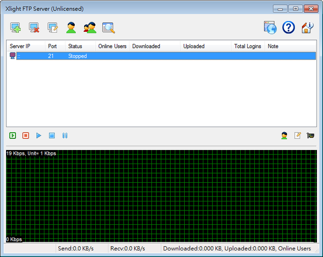The height and width of the screenshot is (257, 323).
Task: Click the blue square stop icon
Action: 52,136
